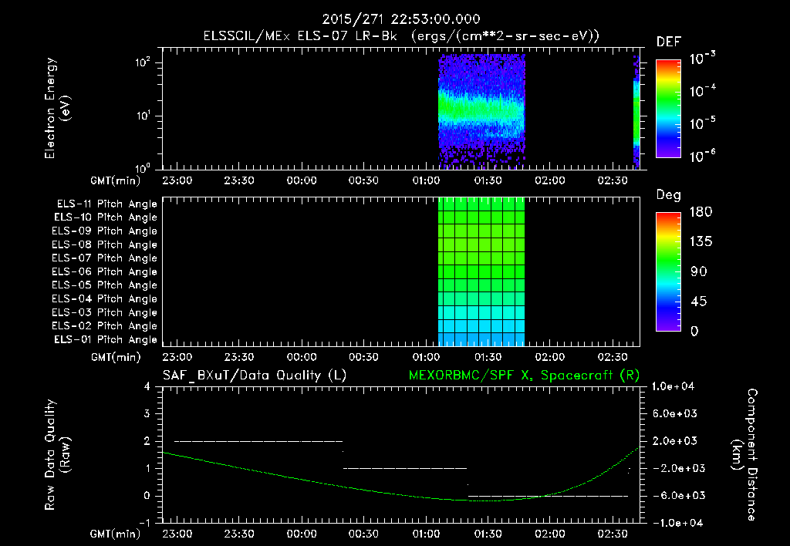
Task: Click the 00:00 tick label under top spectrogram
Action: tap(302, 180)
